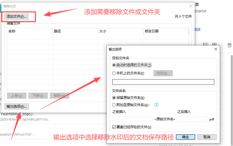Click the 添加文件 button

pos(17,17)
